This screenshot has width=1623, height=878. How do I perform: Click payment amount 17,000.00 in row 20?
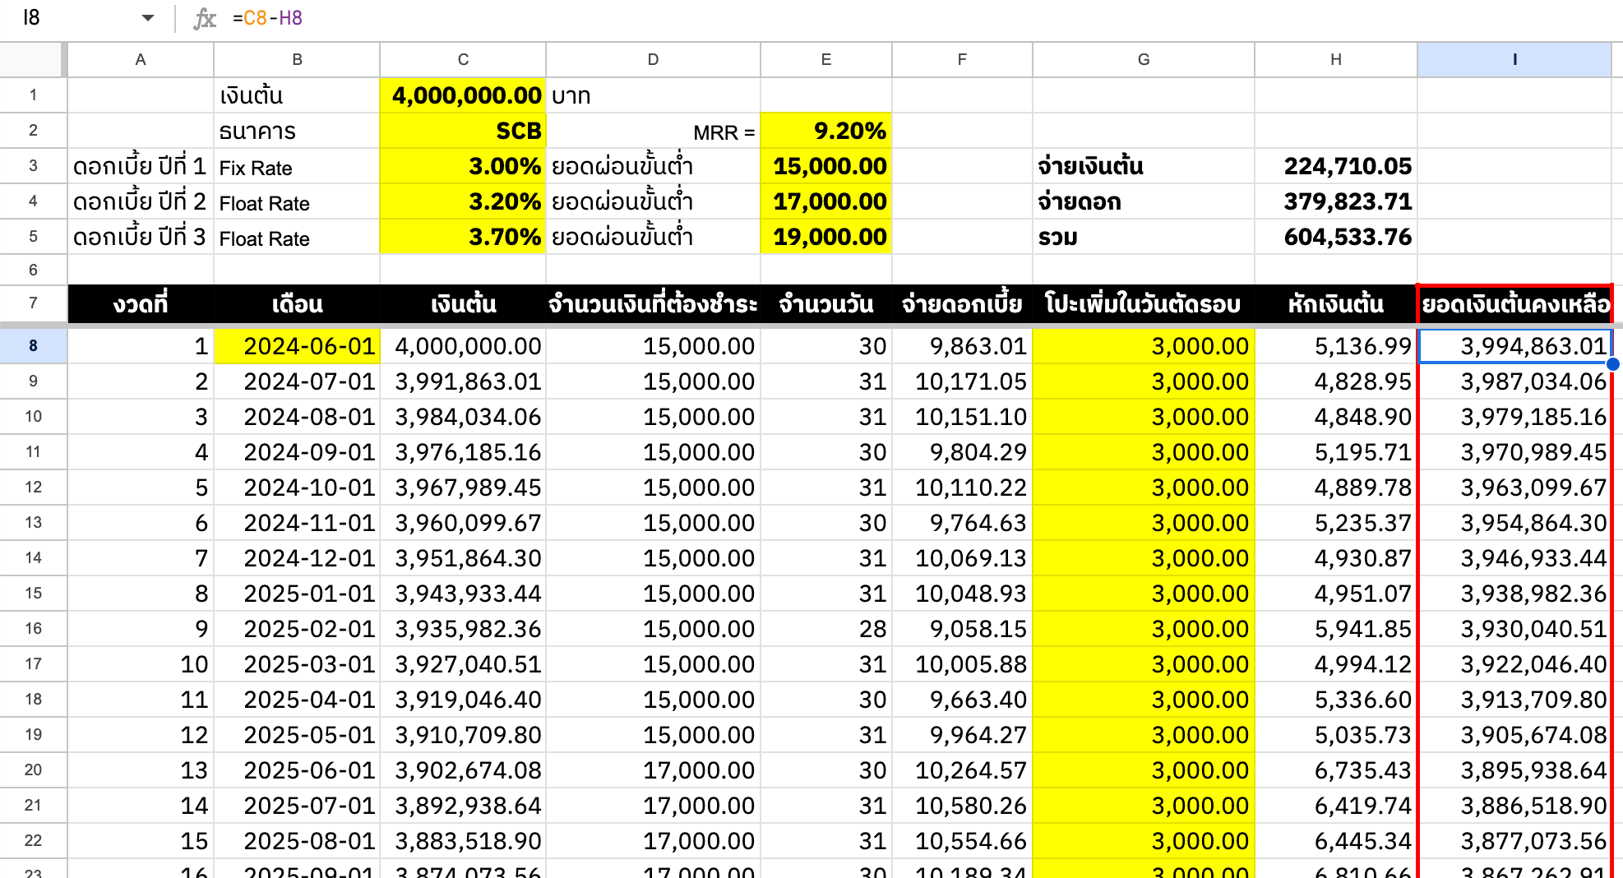click(x=653, y=770)
